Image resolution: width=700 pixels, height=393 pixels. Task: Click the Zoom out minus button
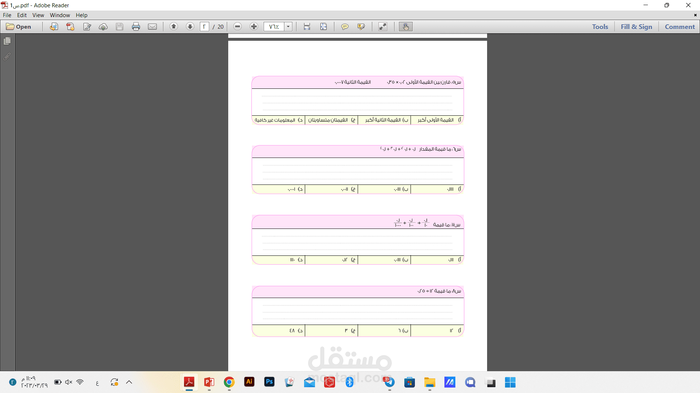coord(237,27)
